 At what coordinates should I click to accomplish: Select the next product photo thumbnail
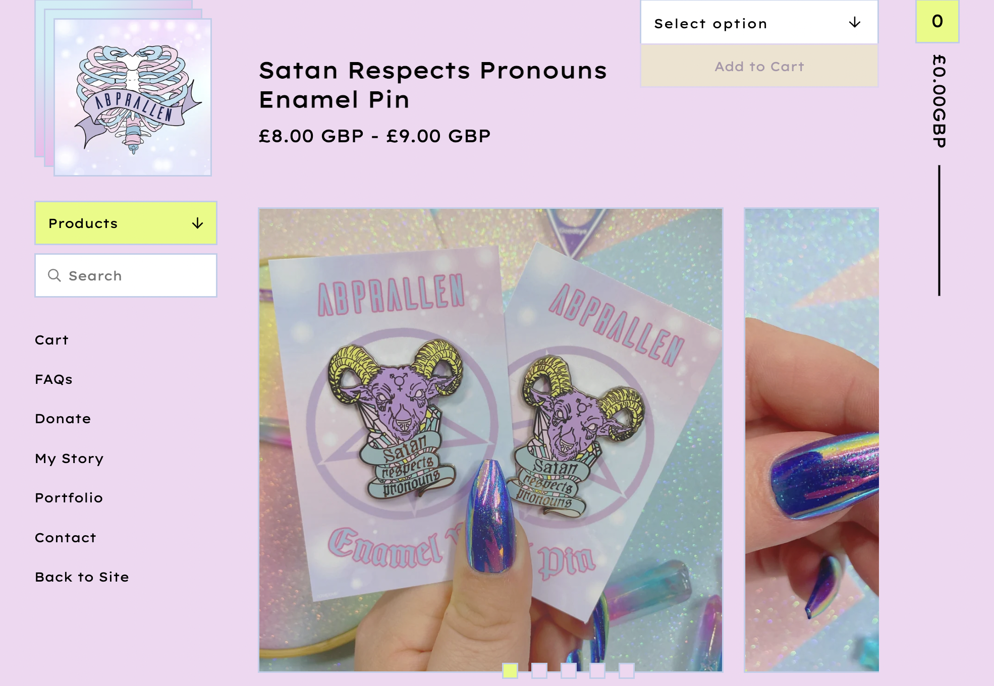[x=811, y=440]
